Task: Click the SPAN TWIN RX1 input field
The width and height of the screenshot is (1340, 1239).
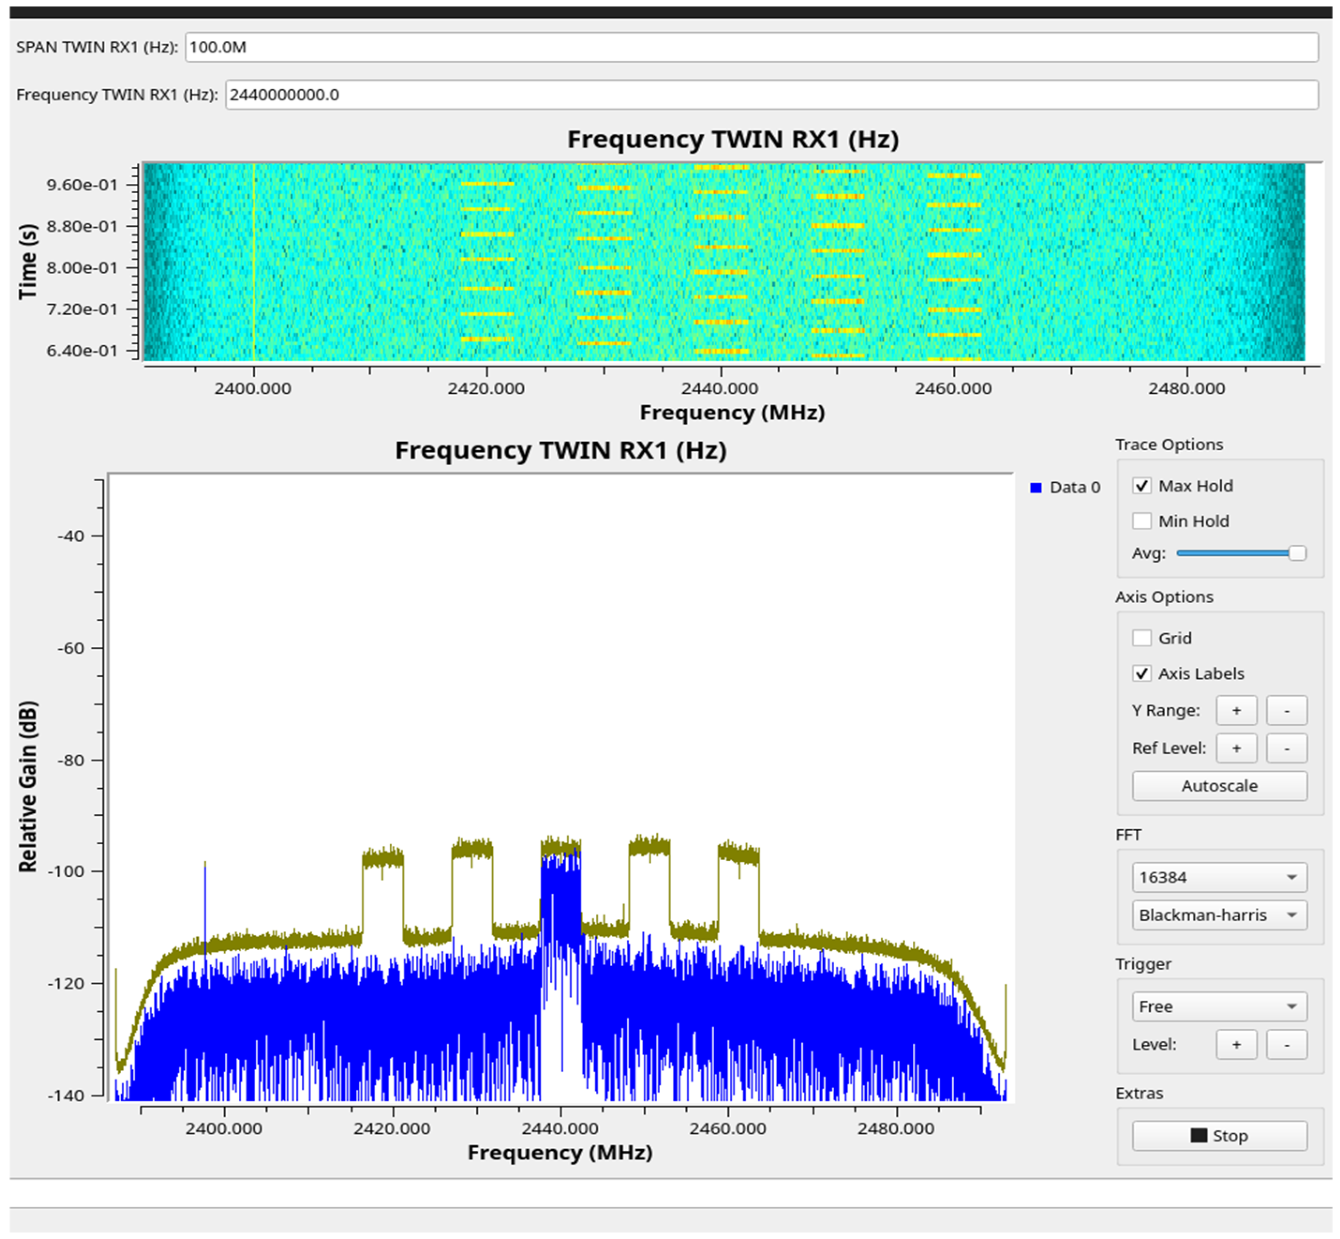Action: click(x=751, y=47)
